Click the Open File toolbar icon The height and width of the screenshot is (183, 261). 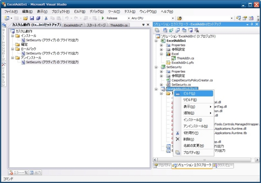[x=25, y=18]
